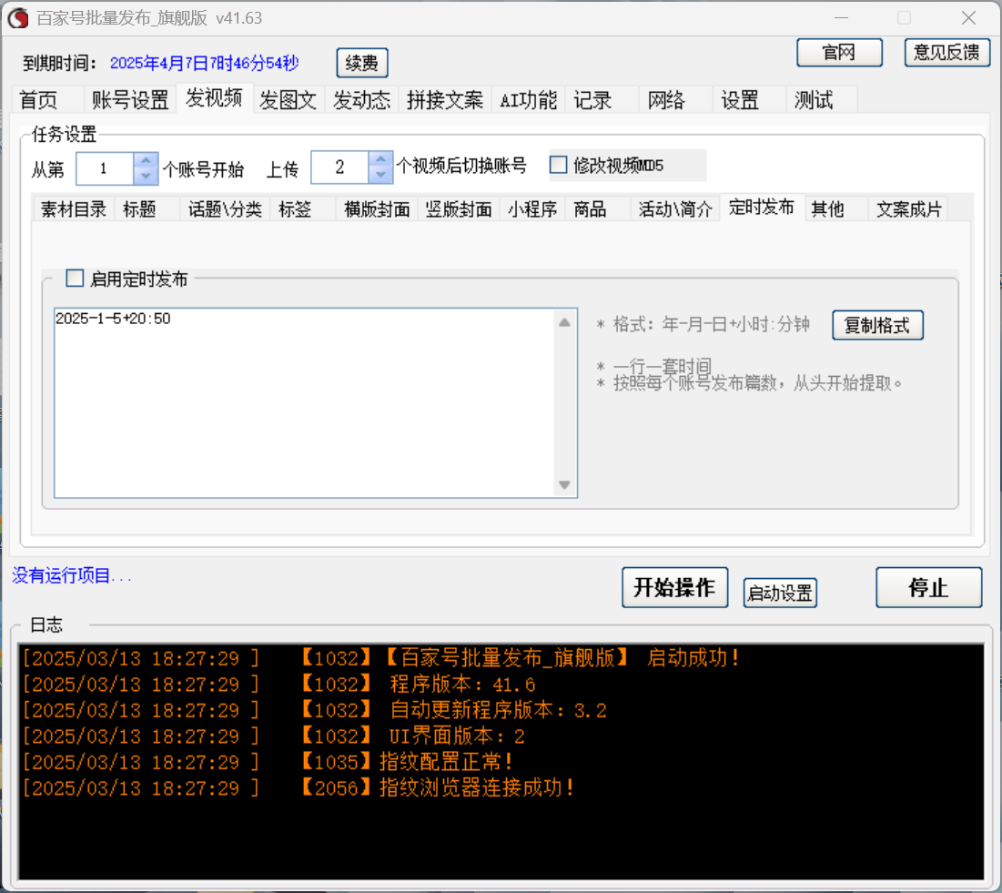Image resolution: width=1002 pixels, height=893 pixels.
Task: Click the expiry date text 2025年4月7日7时46分54秒
Action: pos(205,64)
